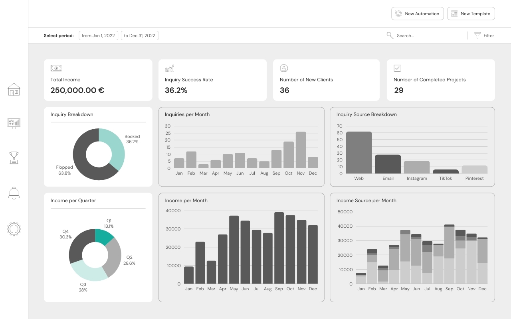The image size is (511, 319).
Task: Open the Filter options
Action: pyautogui.click(x=484, y=35)
